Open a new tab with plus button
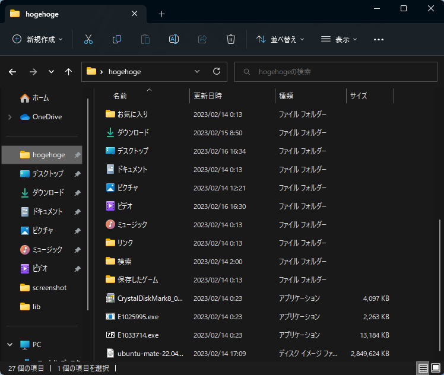Screen dimensions: 444x375 tap(161, 14)
